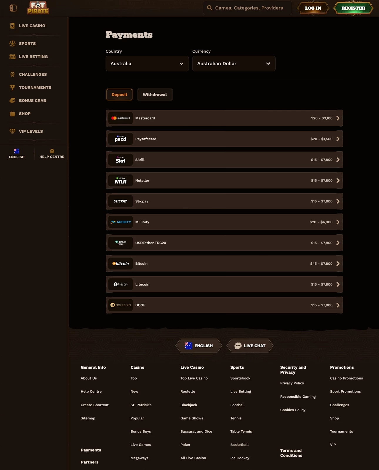Image resolution: width=379 pixels, height=470 pixels.
Task: Expand Skrill row chevron
Action: 338,160
